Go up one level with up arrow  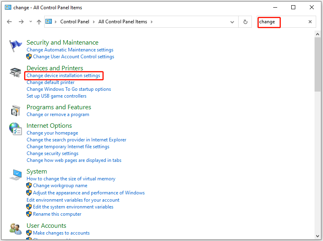[39, 22]
